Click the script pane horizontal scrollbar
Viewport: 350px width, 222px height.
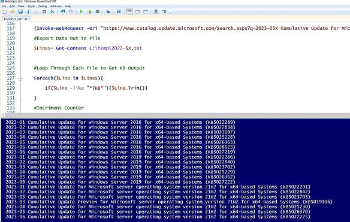tap(177, 115)
